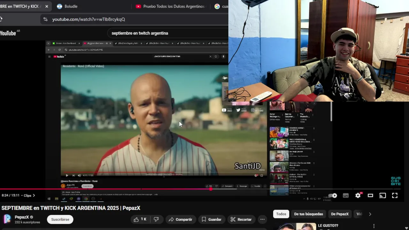The image size is (409, 230).
Task: Click the Recortar clip button
Action: [x=241, y=219]
